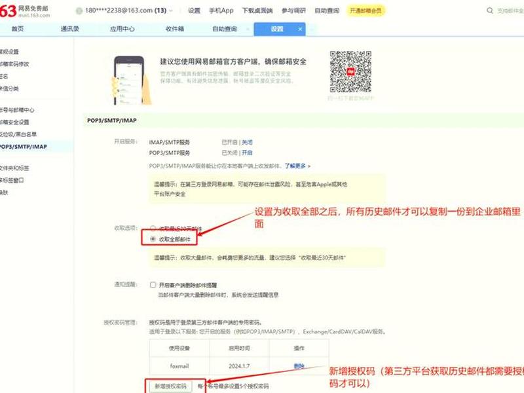Open 常规设置 in the settings sidebar
This screenshot has height=393, width=524.
pyautogui.click(x=9, y=52)
